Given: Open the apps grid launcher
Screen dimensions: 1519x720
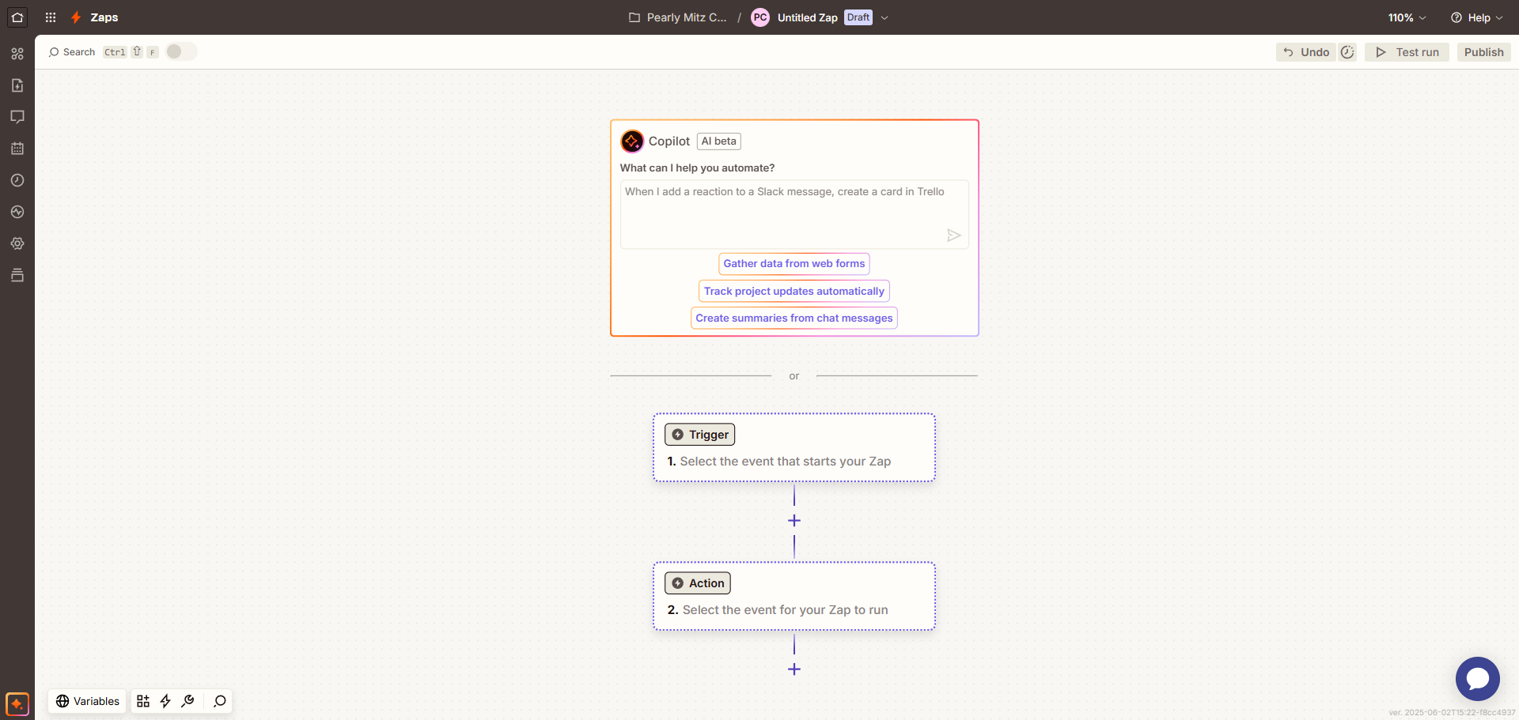Looking at the screenshot, I should pyautogui.click(x=50, y=17).
